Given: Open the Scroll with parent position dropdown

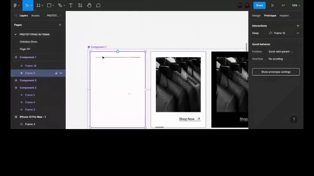Looking at the screenshot, I should (x=280, y=52).
